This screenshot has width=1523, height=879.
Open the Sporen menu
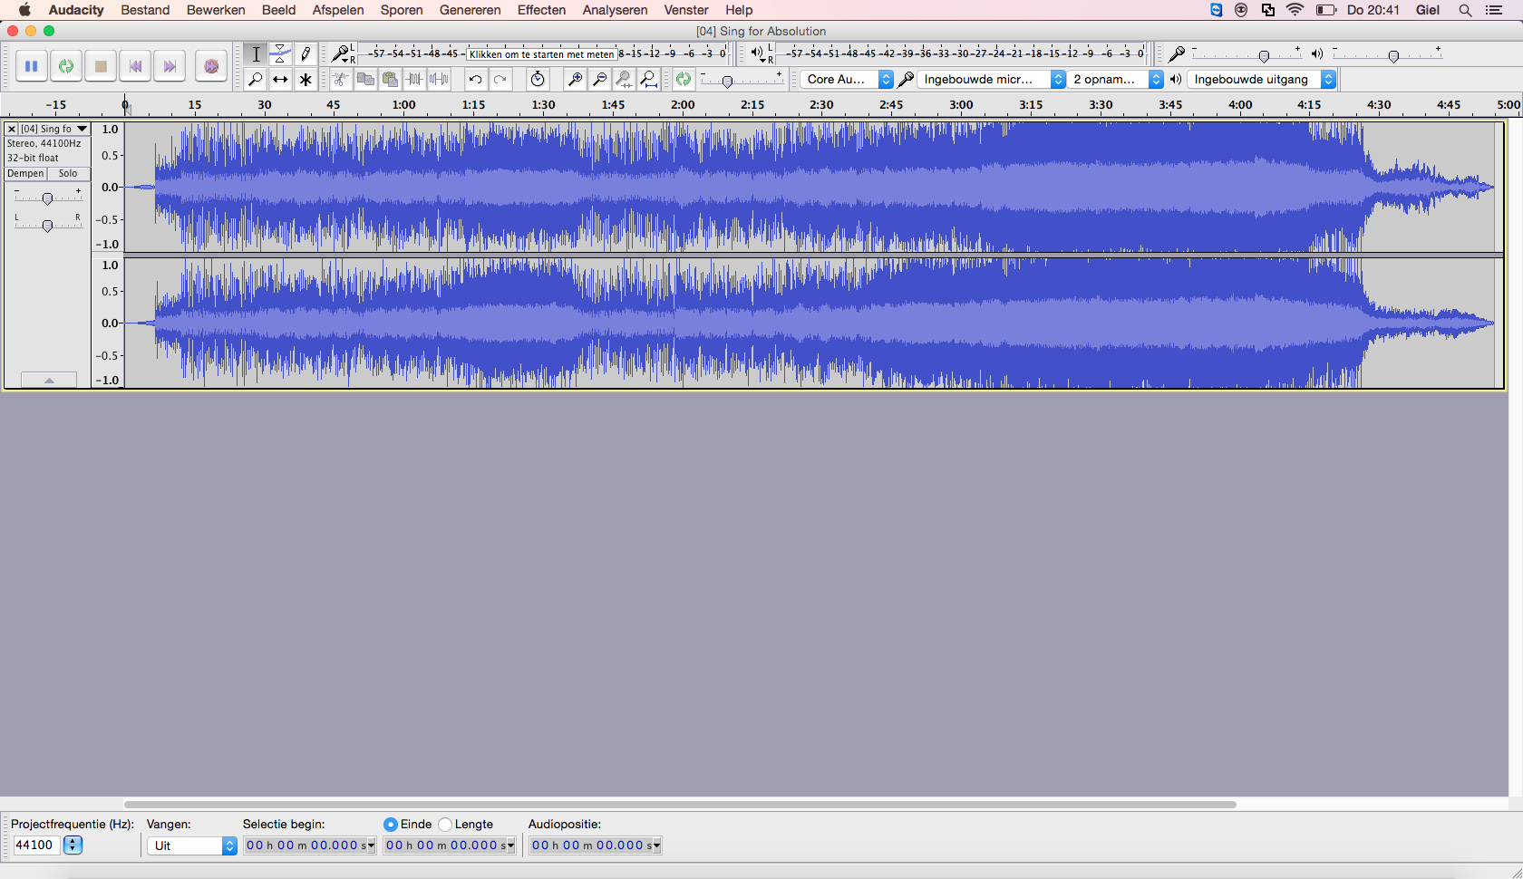(402, 10)
